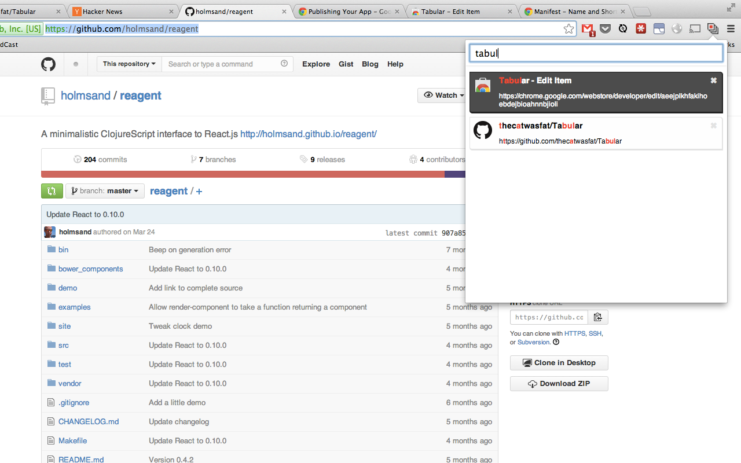Click the bin folder icon
This screenshot has height=463, width=741.
coord(52,249)
